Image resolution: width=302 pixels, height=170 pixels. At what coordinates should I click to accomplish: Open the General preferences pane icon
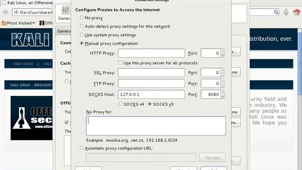66,9
